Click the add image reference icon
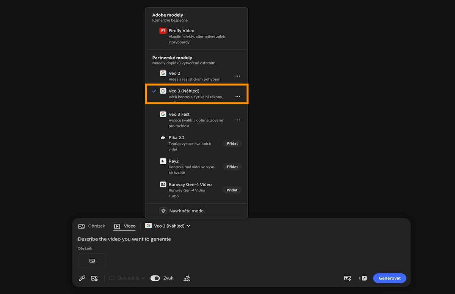Image resolution: width=455 pixels, height=294 pixels. pyautogui.click(x=94, y=278)
